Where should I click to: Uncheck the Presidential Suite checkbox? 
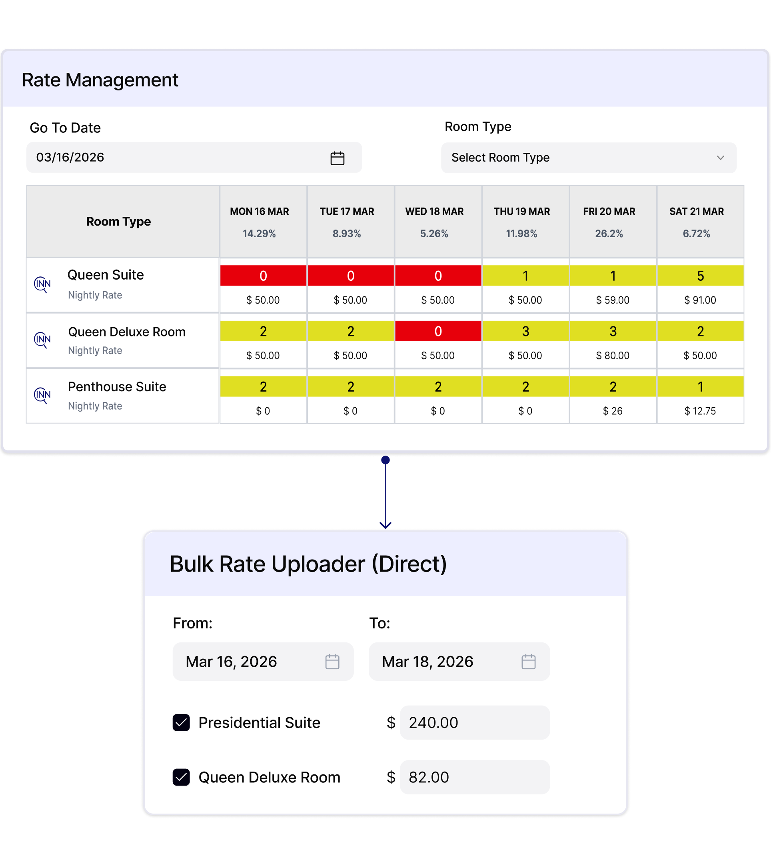click(x=181, y=722)
